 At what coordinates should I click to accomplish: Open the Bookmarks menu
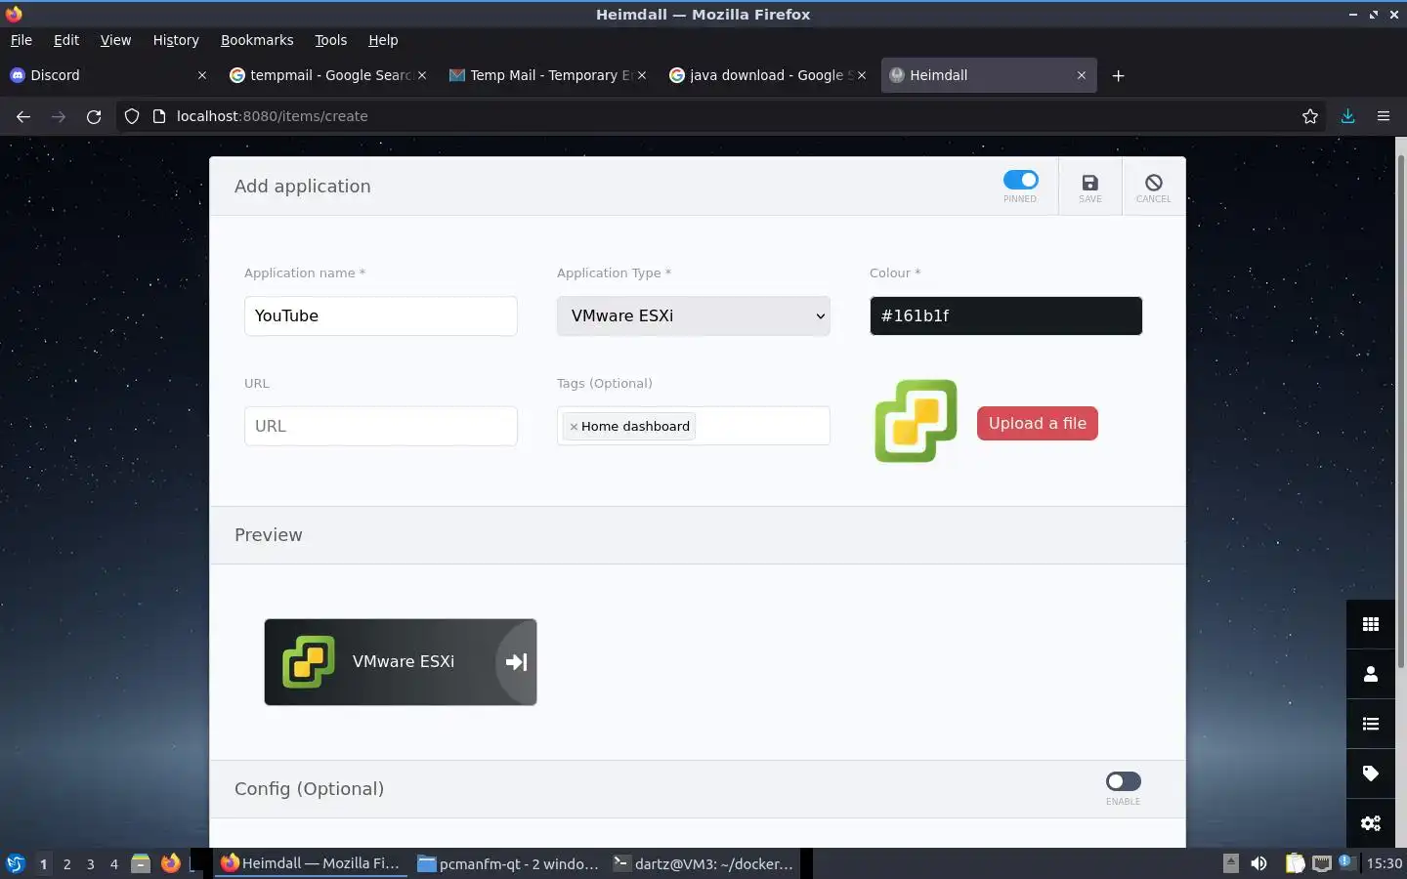tap(257, 40)
